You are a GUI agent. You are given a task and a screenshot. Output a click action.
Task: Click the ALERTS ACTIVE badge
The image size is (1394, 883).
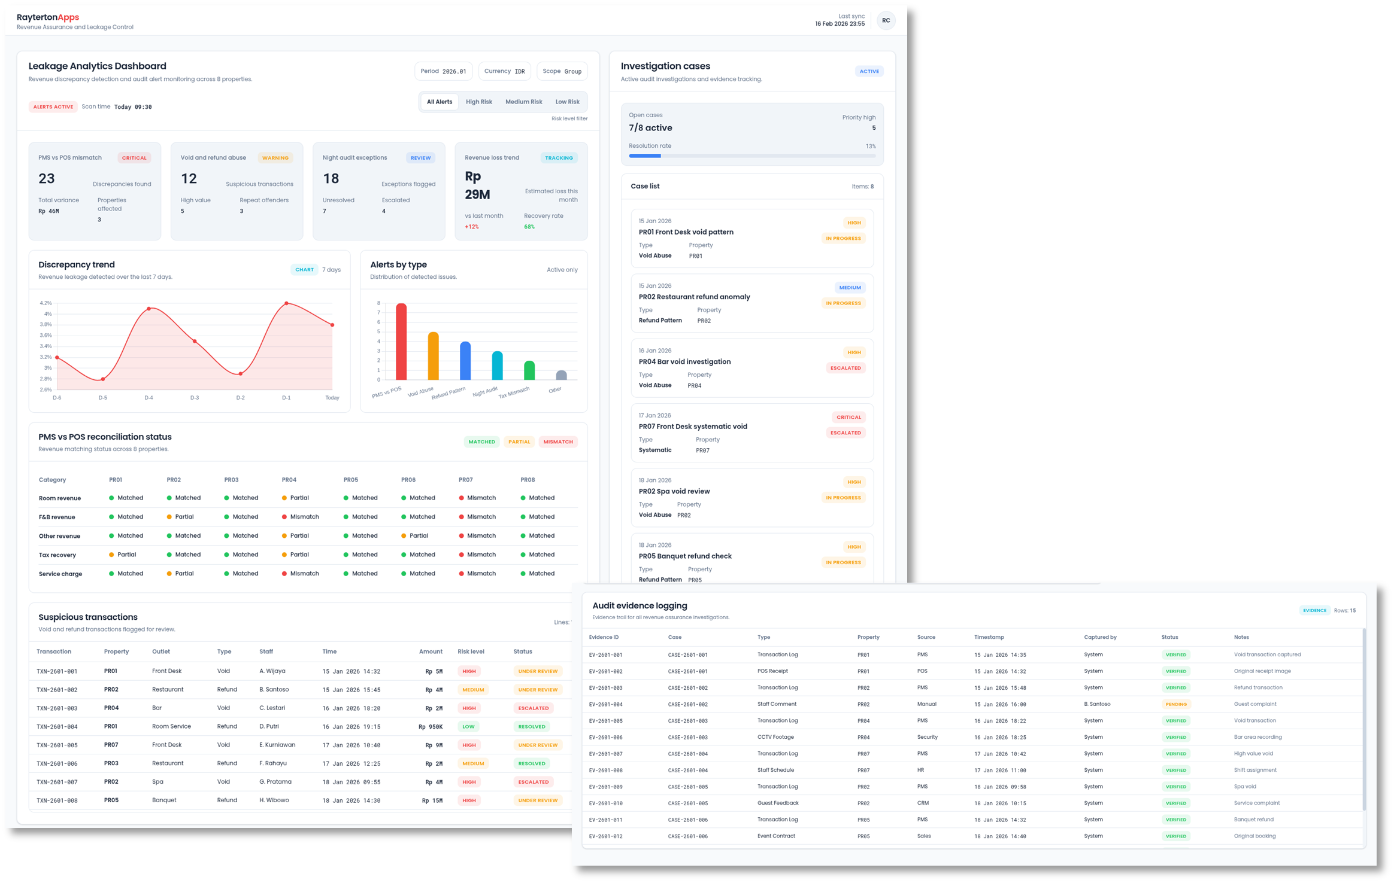53,107
